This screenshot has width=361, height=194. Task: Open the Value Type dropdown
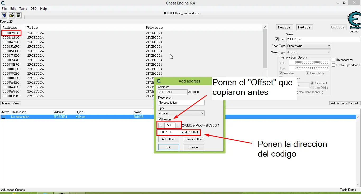click(309, 52)
